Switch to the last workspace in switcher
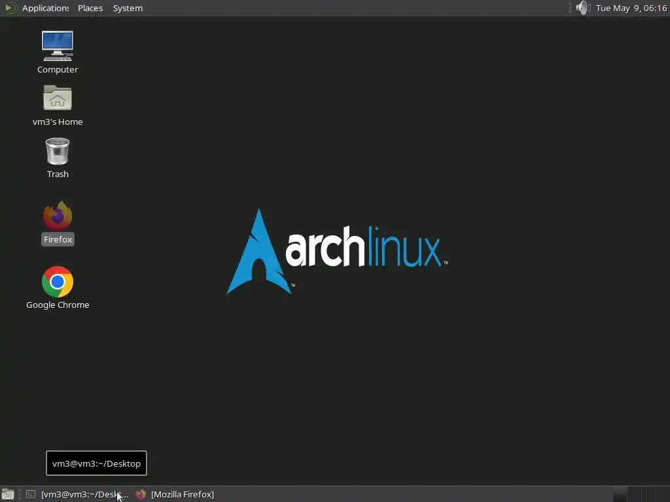The height and width of the screenshot is (502, 670). (663, 494)
